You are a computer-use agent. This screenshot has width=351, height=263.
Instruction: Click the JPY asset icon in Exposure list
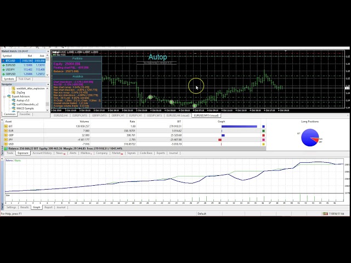click(x=5, y=140)
